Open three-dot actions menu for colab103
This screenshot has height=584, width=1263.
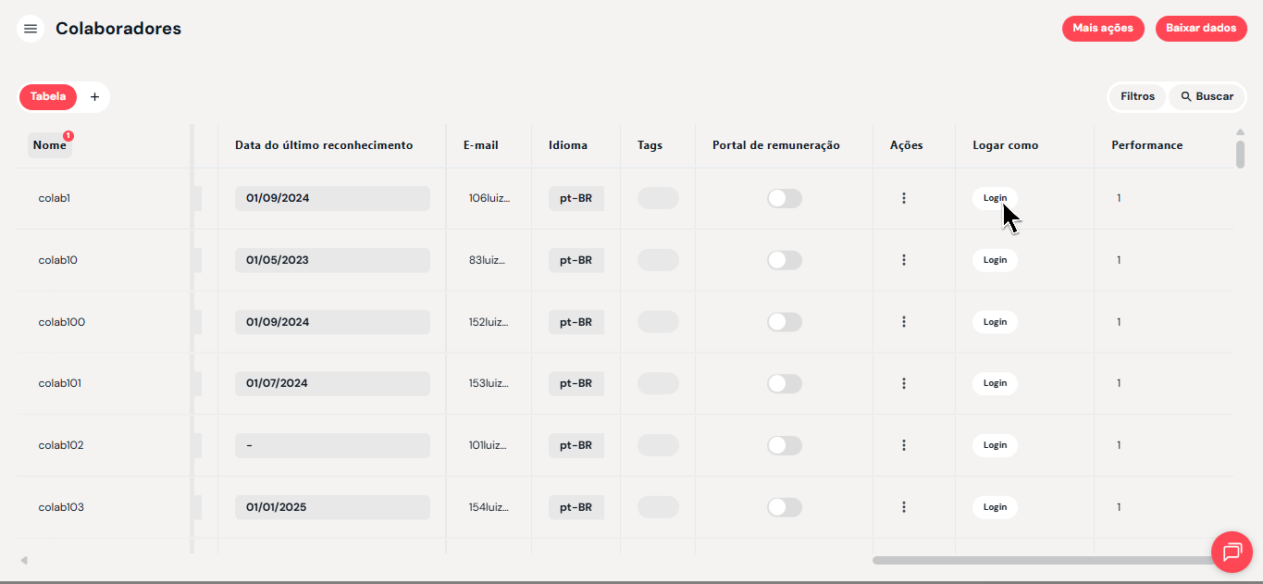point(904,507)
